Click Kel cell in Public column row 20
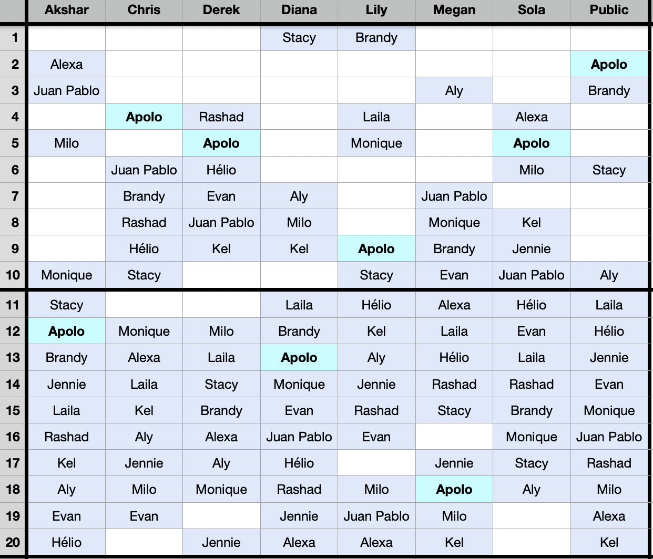This screenshot has height=559, width=653. point(609,542)
